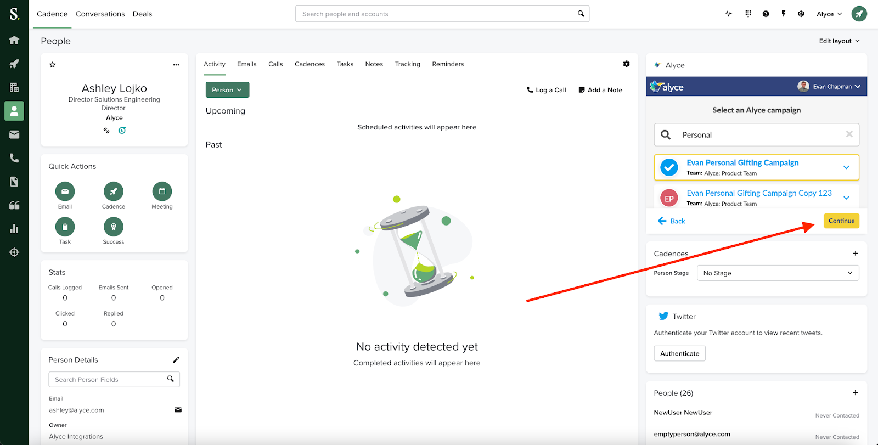
Task: Open the Person Stage No Stage dropdown
Action: coord(778,273)
